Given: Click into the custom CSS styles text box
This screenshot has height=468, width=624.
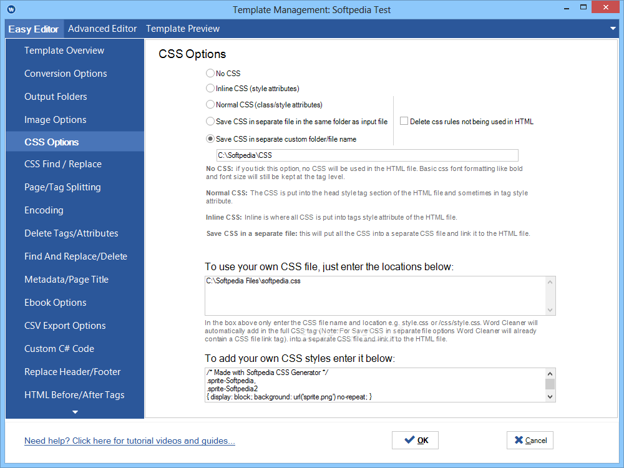Looking at the screenshot, I should [374, 385].
